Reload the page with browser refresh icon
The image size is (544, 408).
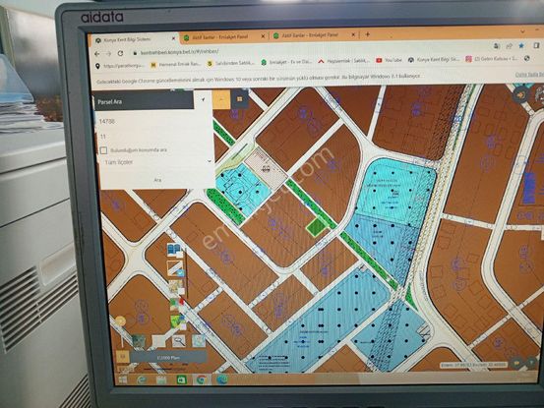pos(120,53)
